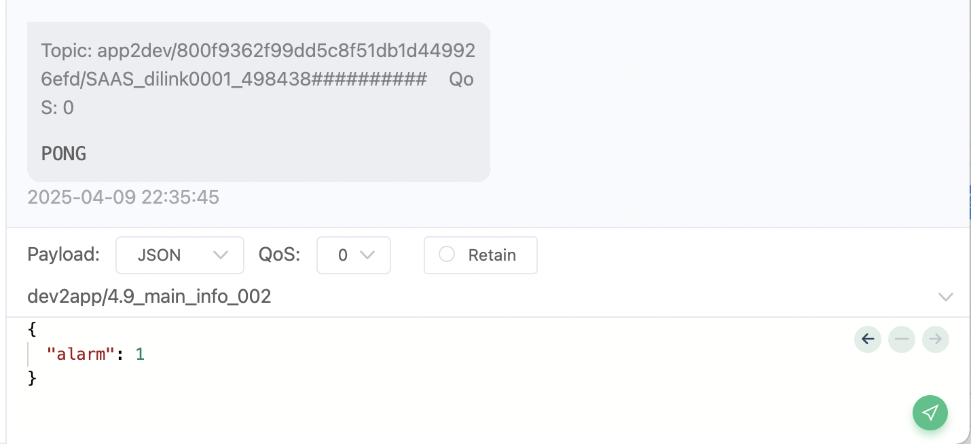
Task: Click the minus icon between the history arrows
Action: click(x=902, y=339)
